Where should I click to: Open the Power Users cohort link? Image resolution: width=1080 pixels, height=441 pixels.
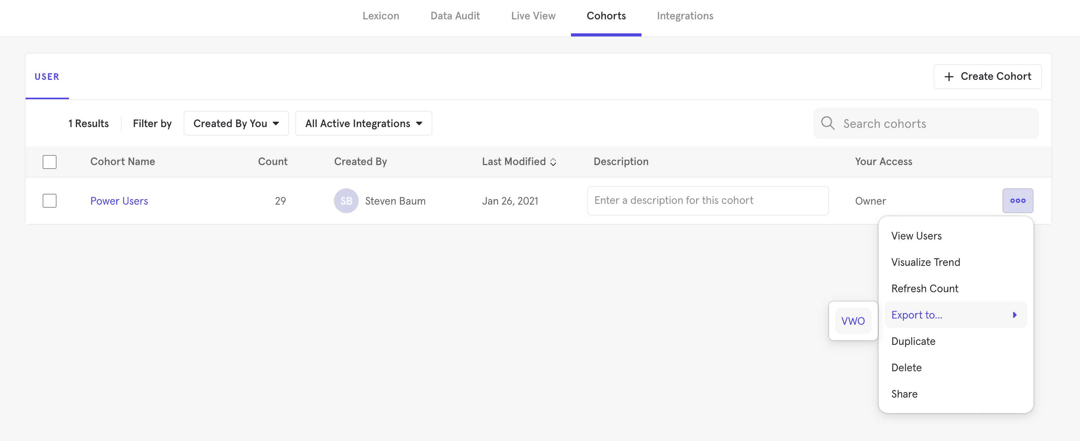click(119, 201)
